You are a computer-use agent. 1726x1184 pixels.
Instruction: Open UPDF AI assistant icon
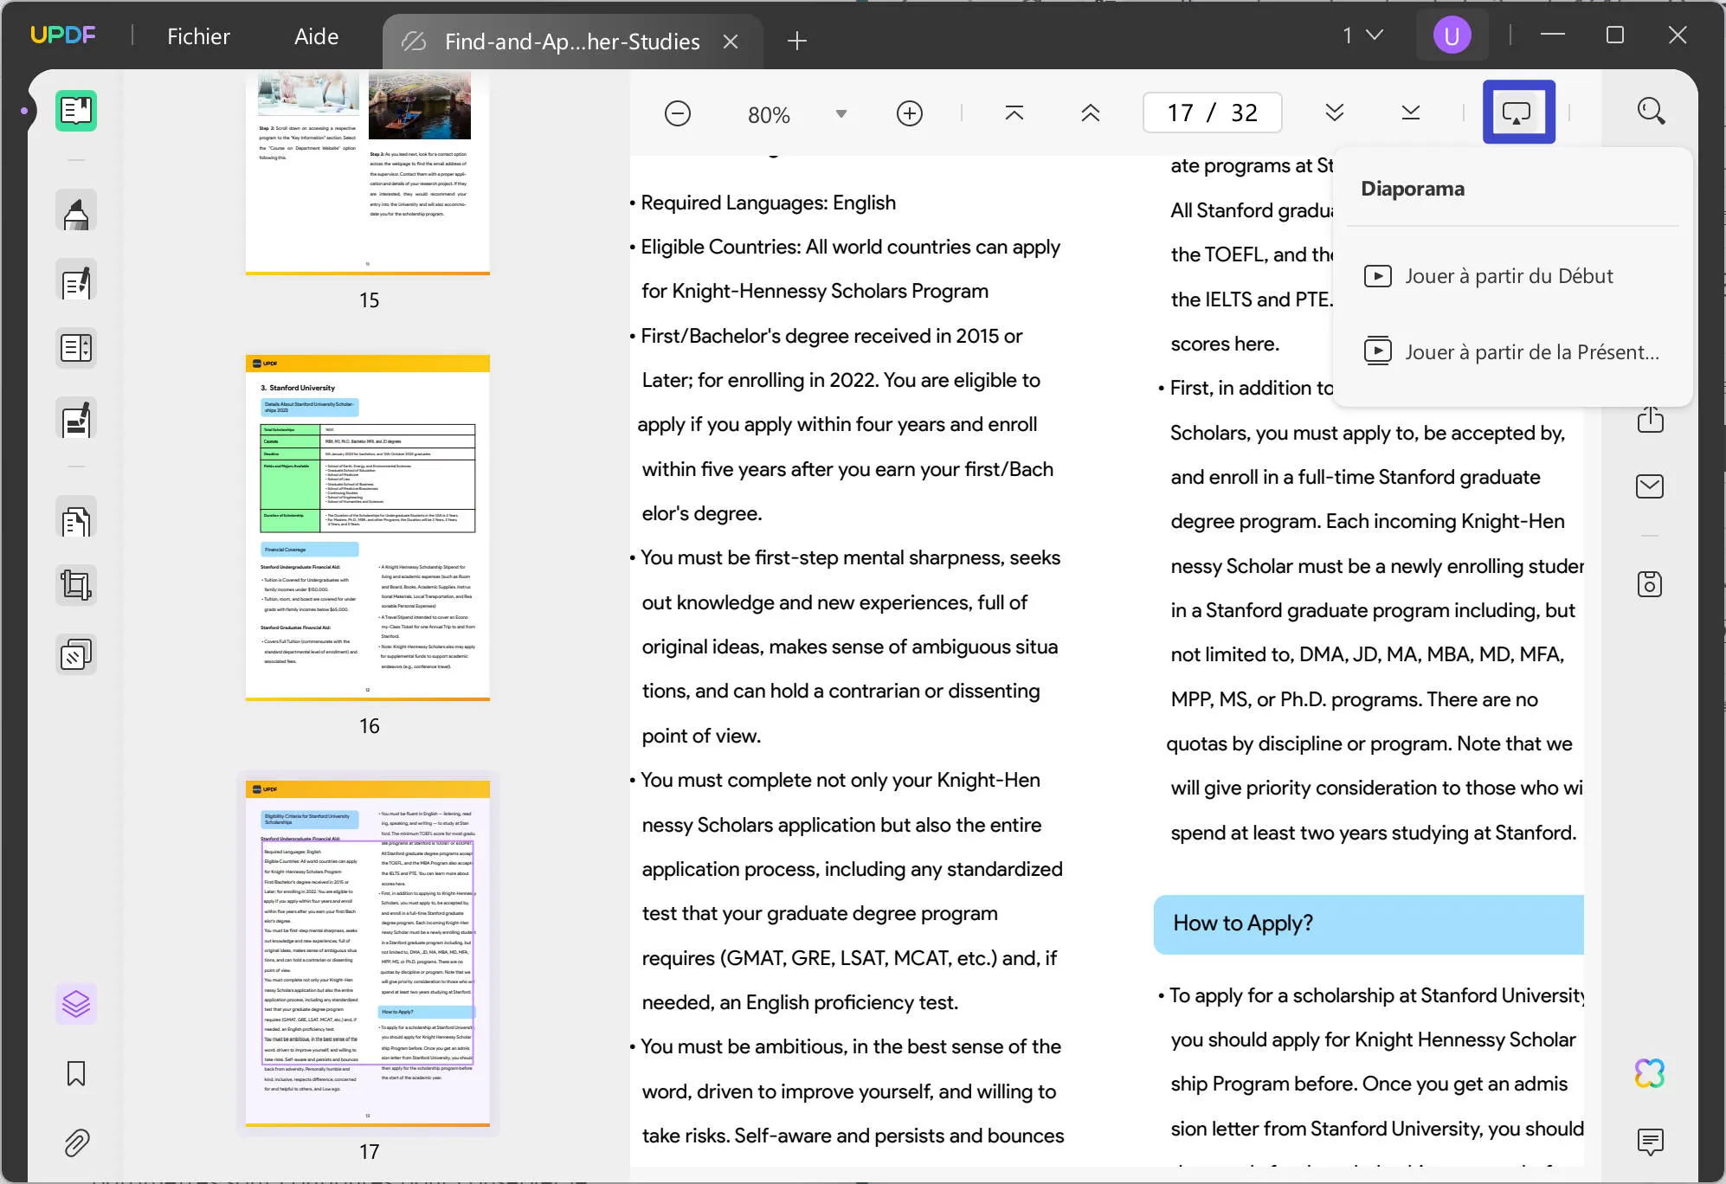1650,1073
